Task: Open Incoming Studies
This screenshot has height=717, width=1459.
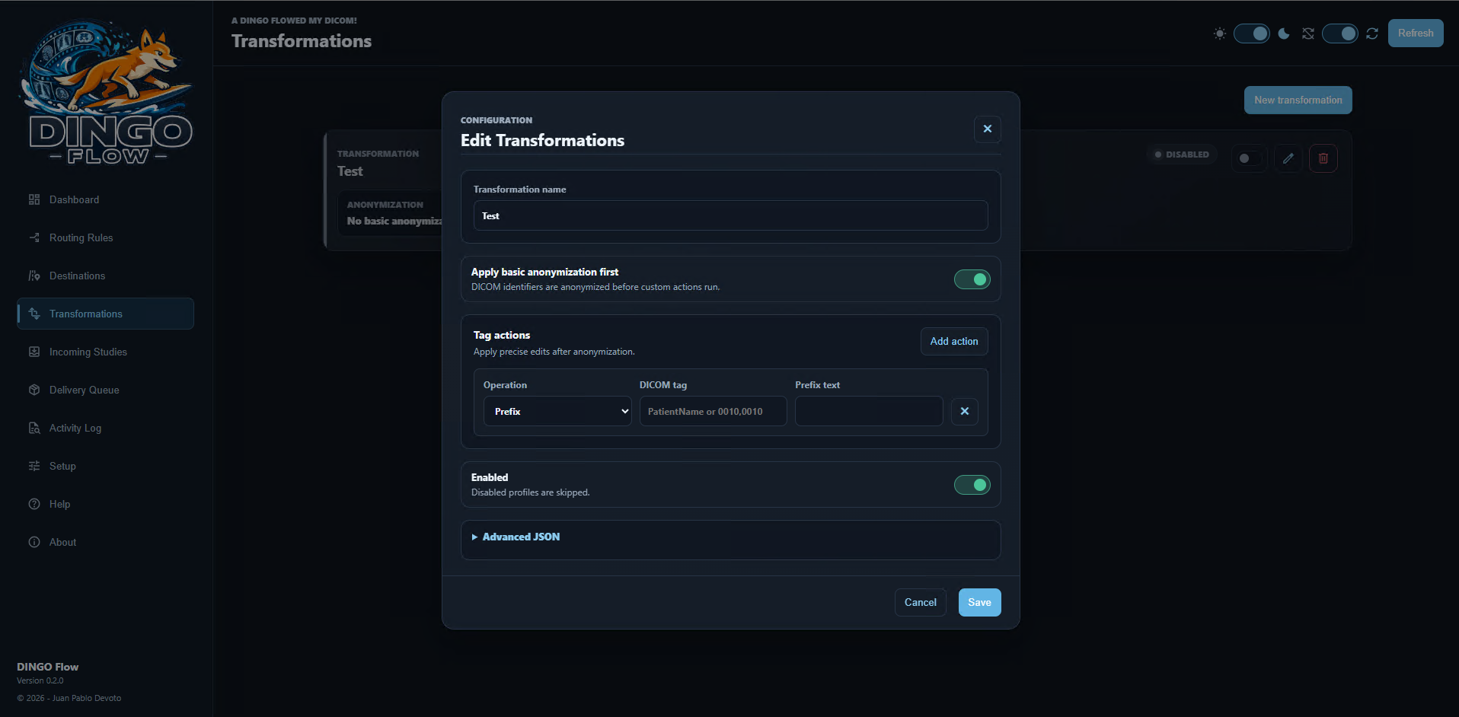Action: (x=106, y=352)
